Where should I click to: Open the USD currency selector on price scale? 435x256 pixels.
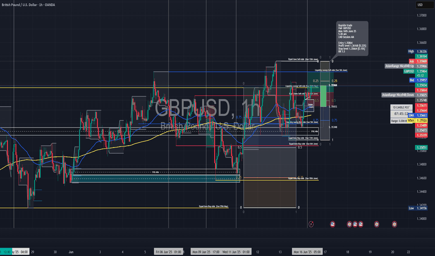[424, 5]
